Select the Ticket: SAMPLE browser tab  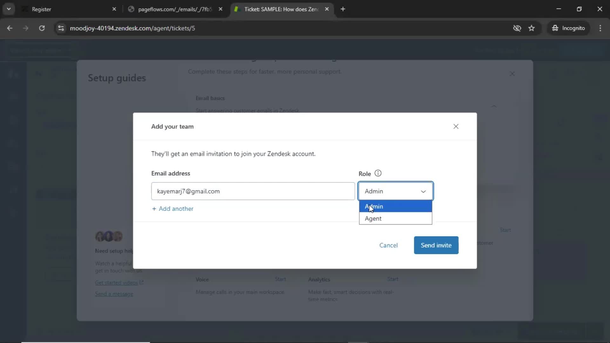click(x=281, y=9)
